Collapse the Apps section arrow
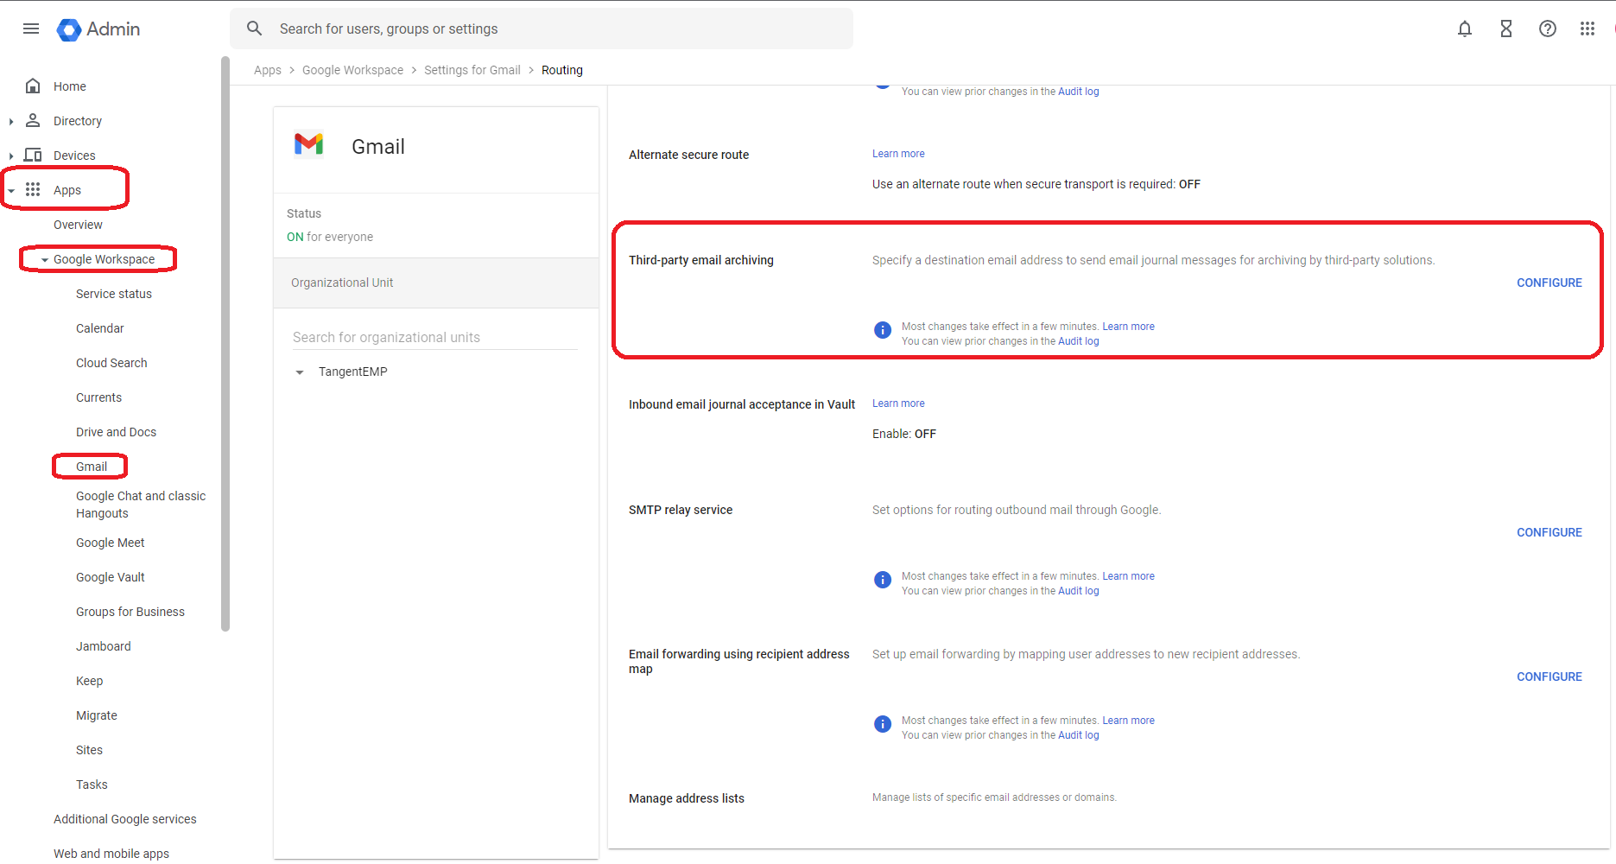 [11, 190]
